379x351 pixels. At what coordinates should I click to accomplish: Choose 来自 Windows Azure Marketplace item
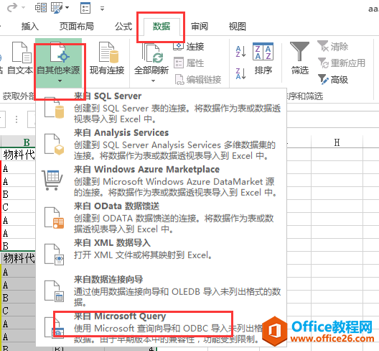pos(162,181)
